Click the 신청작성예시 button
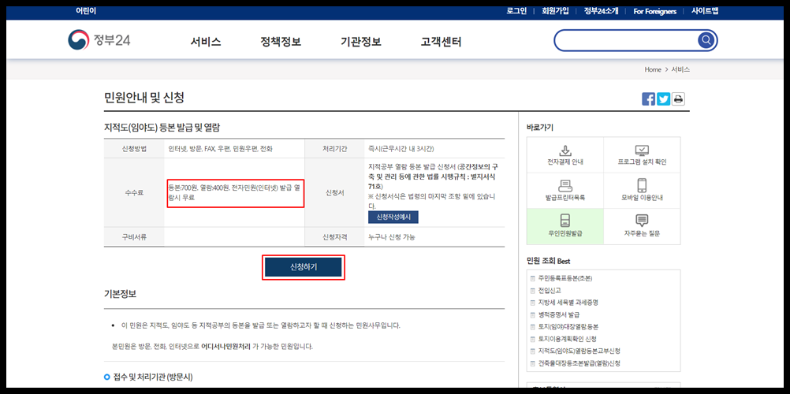Viewport: 790px width, 394px height. (x=393, y=217)
